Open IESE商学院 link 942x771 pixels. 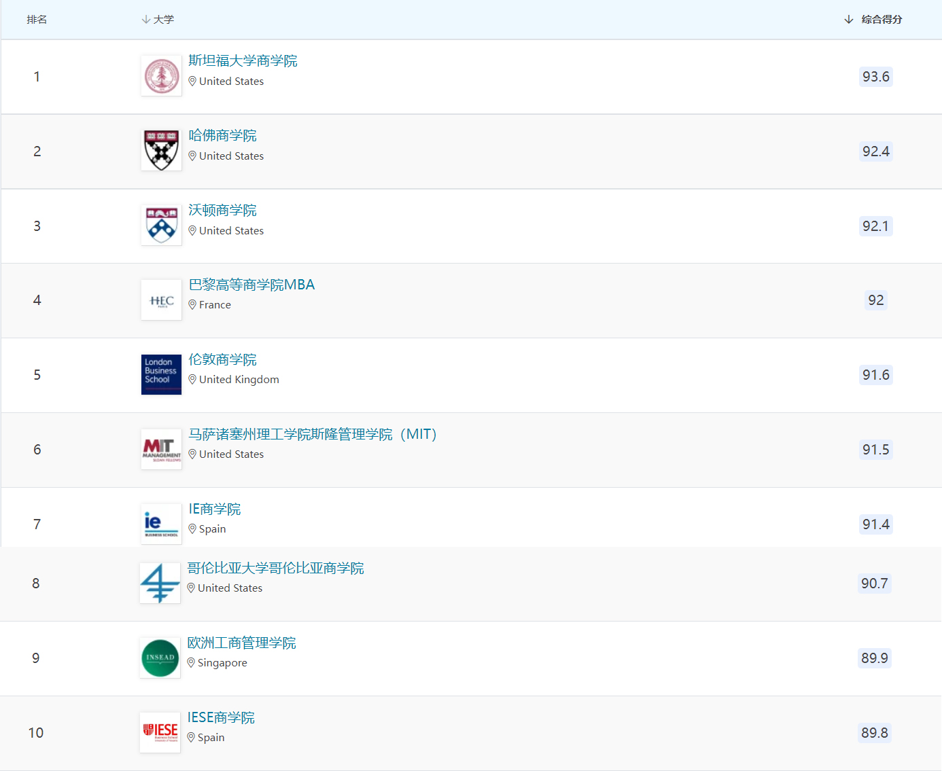[x=221, y=717]
